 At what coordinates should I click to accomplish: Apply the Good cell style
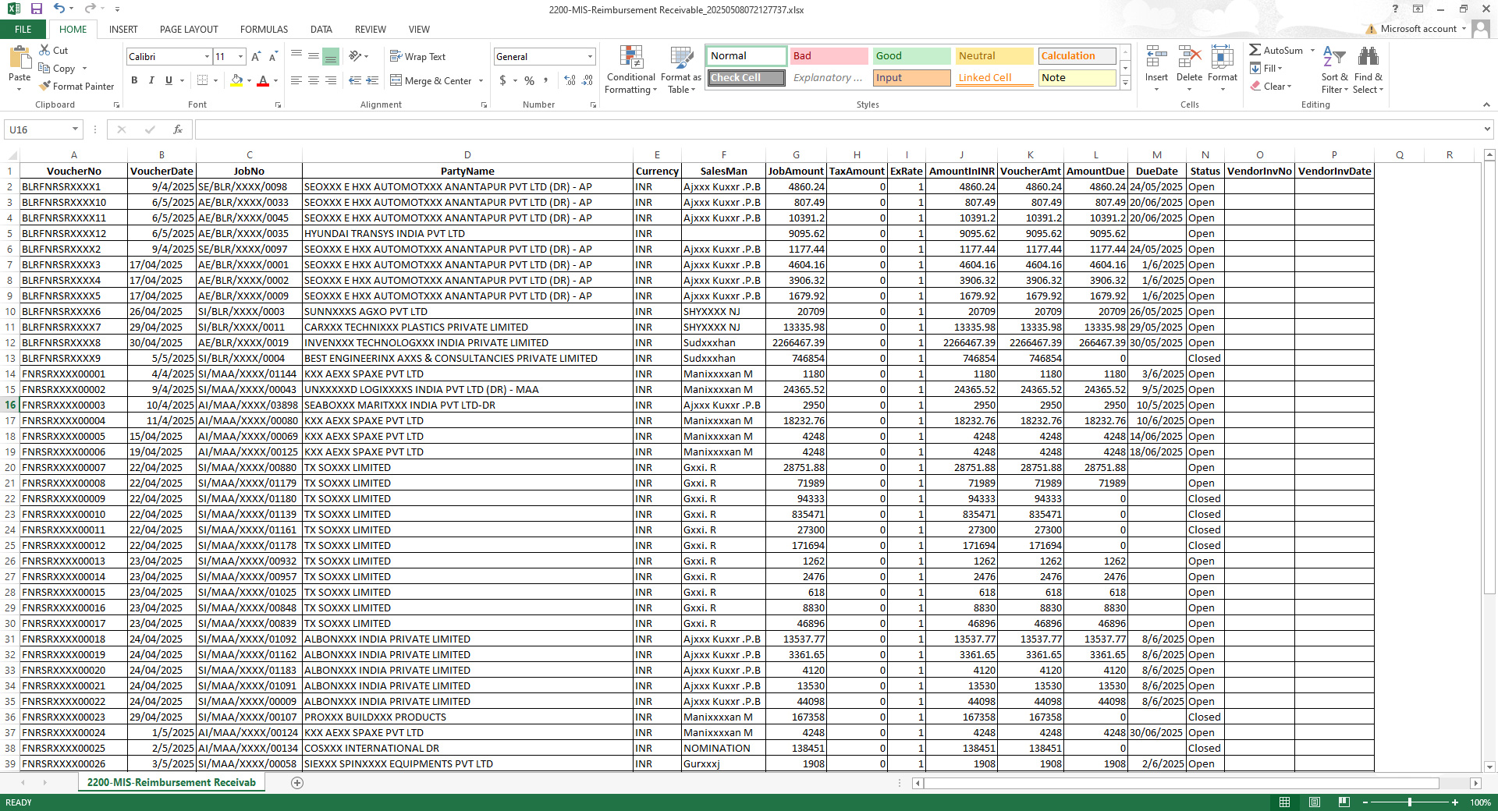911,56
